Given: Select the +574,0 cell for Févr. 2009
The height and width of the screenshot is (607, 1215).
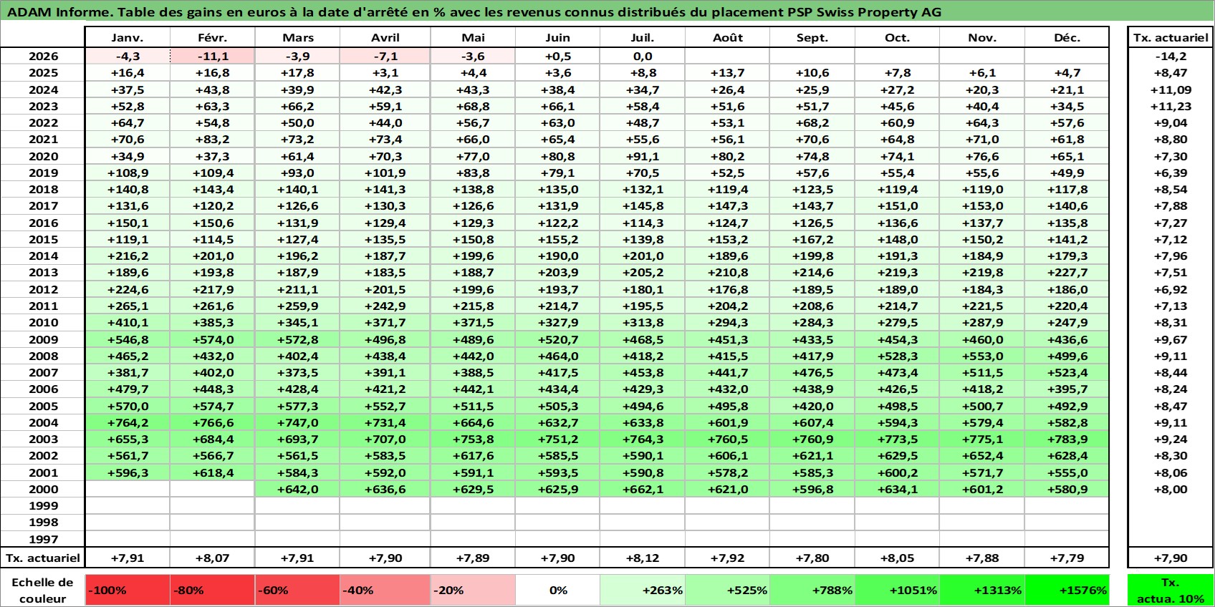Looking at the screenshot, I should (x=212, y=339).
